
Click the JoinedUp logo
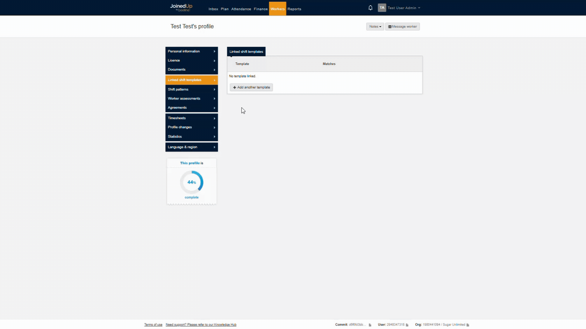tap(181, 7)
